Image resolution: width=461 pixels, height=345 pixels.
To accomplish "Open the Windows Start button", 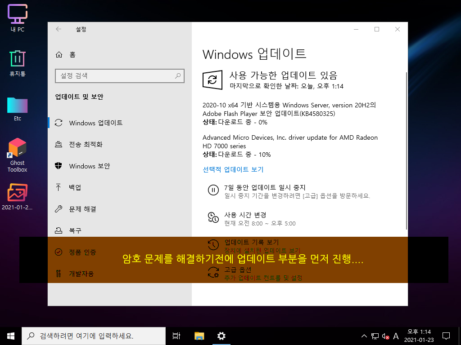I will coord(11,336).
